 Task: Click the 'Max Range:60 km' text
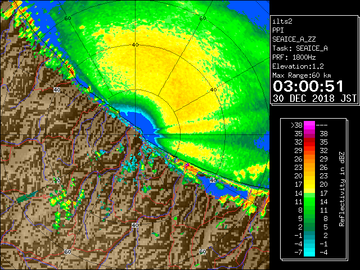pyautogui.click(x=302, y=75)
